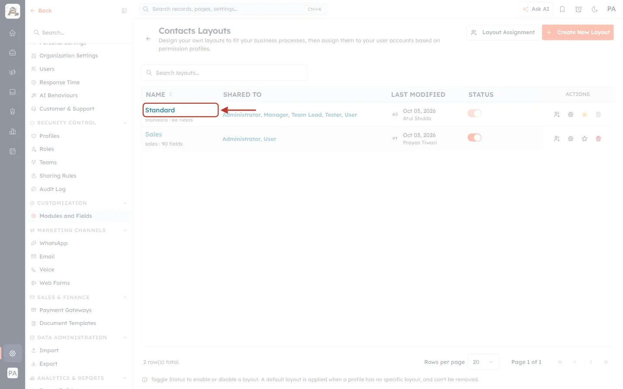Focus the global search records field
This screenshot has height=389, width=623.
pos(233,9)
